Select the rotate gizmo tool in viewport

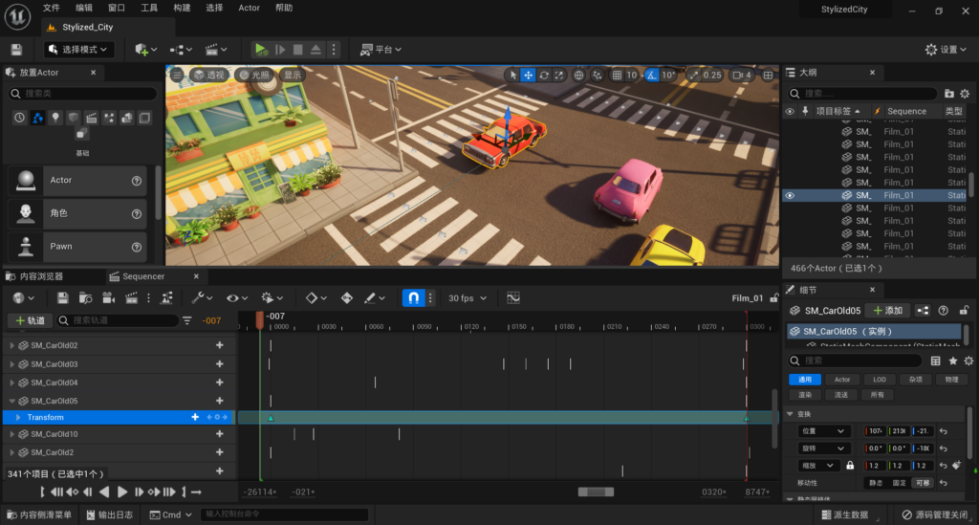coord(544,75)
